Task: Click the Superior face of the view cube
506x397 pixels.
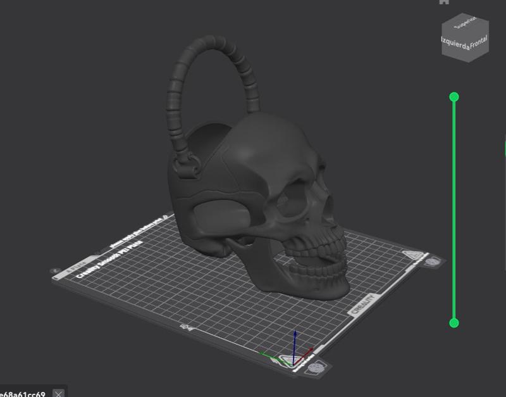Action: point(466,23)
